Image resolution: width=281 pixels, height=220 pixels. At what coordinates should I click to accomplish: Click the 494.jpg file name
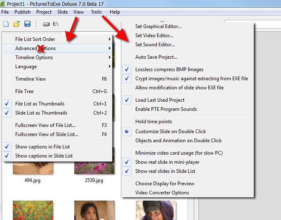[x=33, y=180]
